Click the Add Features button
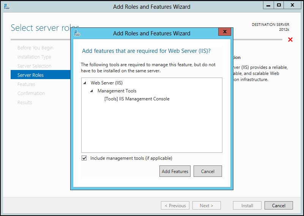The height and width of the screenshot is (216, 304). 175,171
